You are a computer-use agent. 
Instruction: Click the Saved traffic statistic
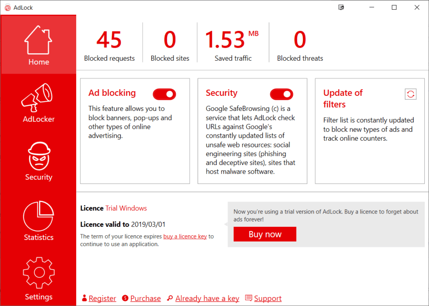(x=233, y=46)
